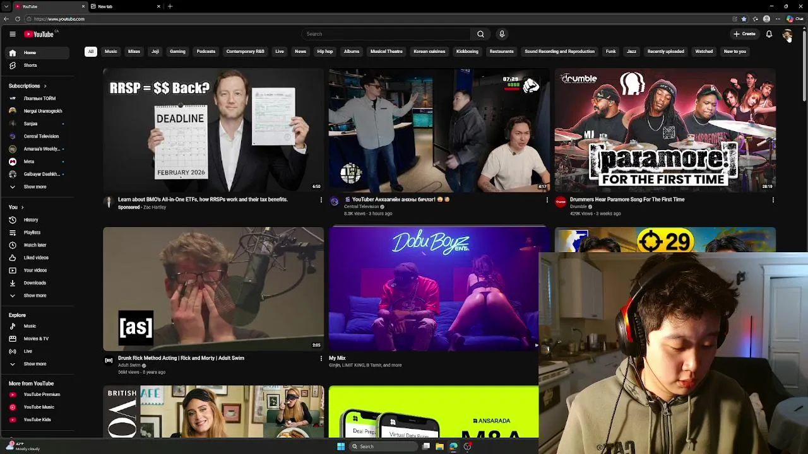
Task: Open a new browser tab
Action: (170, 6)
